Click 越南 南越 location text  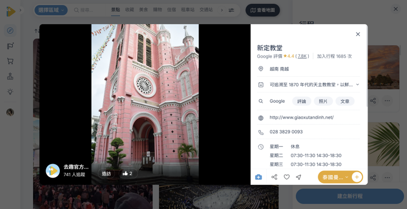279,69
